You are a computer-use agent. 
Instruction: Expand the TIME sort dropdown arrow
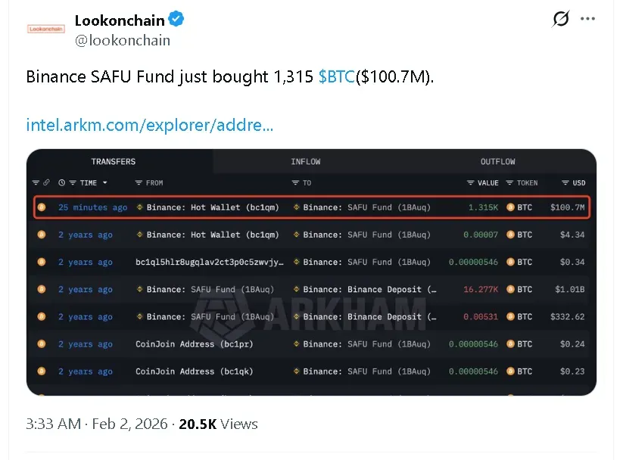(x=104, y=183)
